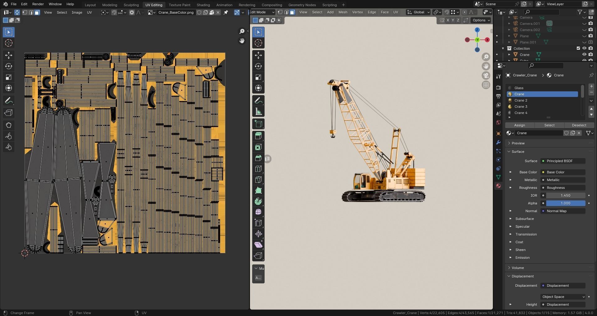Click the pan hand icon in UV editor

242,41
